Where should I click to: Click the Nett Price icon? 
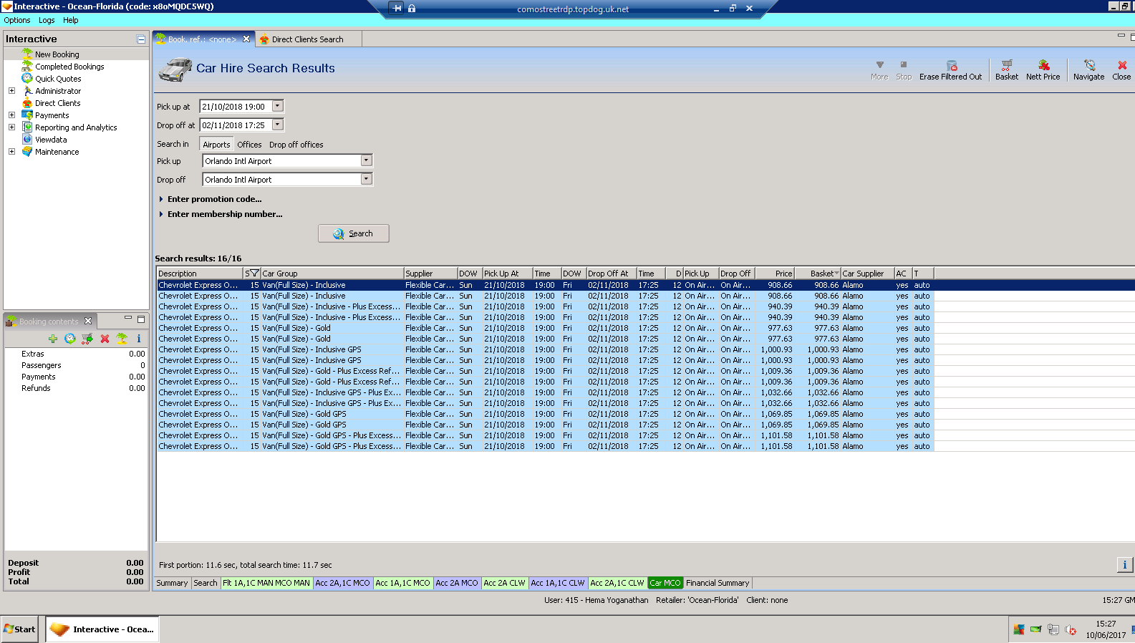click(x=1043, y=69)
